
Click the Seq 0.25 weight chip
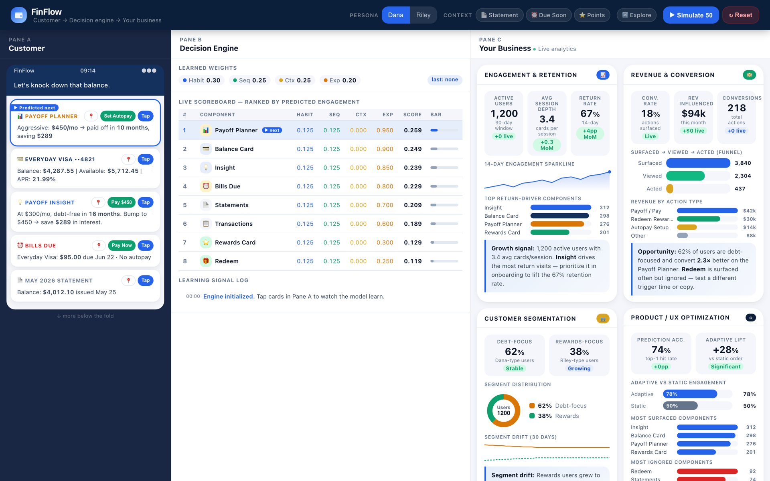[249, 80]
